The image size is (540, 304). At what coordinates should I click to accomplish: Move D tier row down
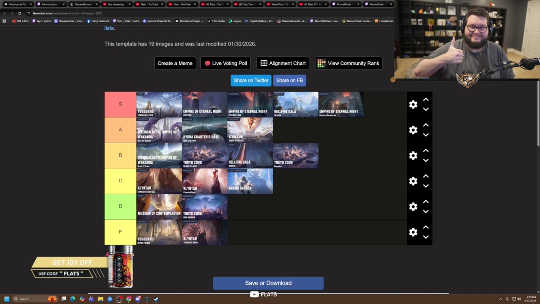tap(426, 212)
